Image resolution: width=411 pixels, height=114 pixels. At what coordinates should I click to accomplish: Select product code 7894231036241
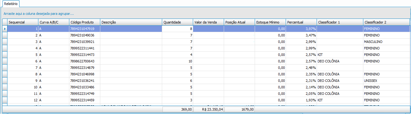[x=85, y=81]
